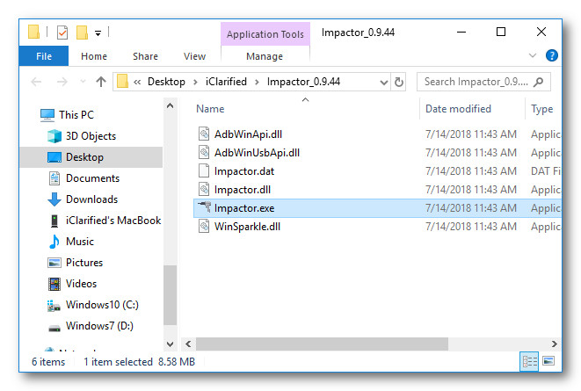The width and height of the screenshot is (581, 391).
Task: Select the 3D Objects folder icon
Action: click(x=54, y=136)
